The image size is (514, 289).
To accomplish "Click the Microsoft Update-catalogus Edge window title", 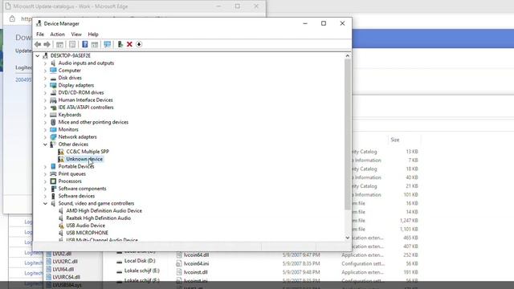I will [x=71, y=6].
